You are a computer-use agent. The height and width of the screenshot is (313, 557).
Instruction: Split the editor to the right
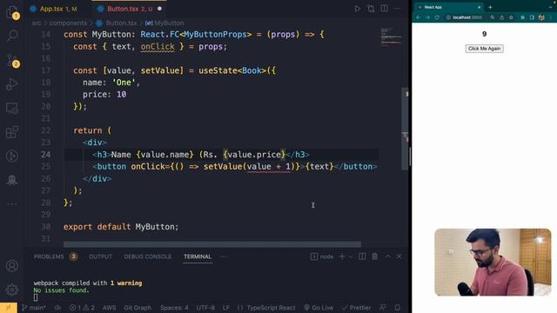point(385,9)
